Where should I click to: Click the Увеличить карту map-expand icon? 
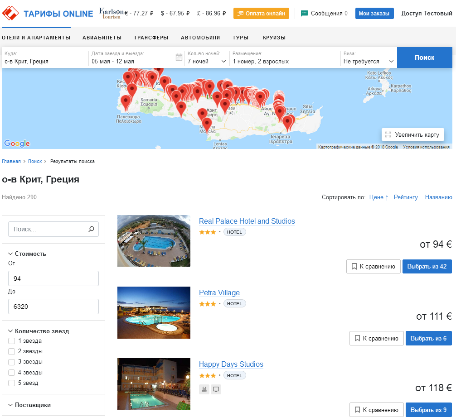pos(388,134)
